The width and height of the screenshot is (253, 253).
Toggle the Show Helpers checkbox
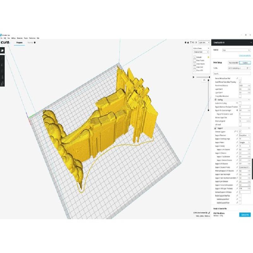click(x=195, y=64)
